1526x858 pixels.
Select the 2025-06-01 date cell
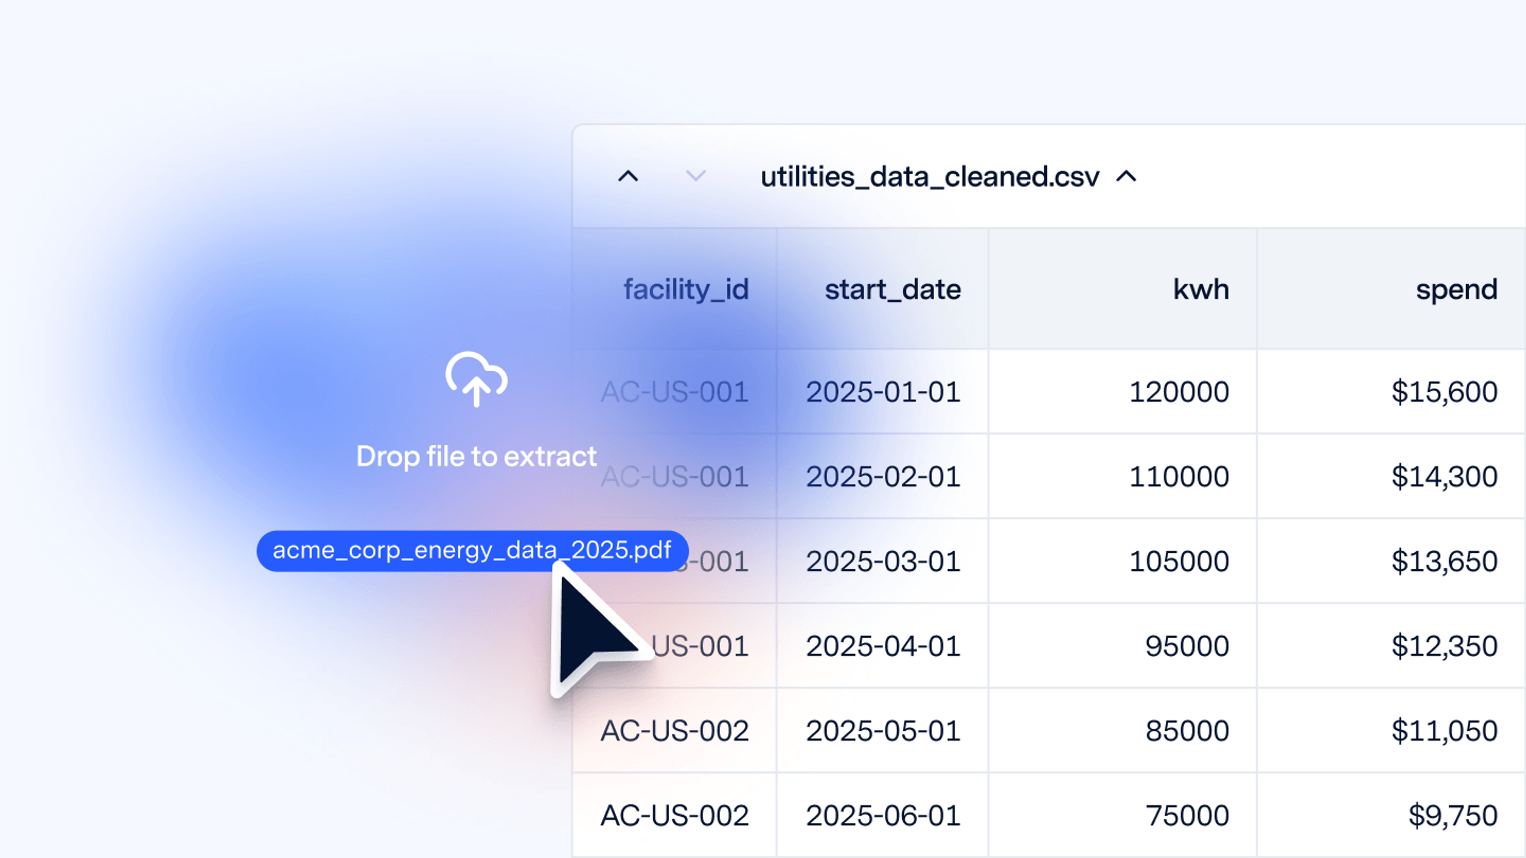883,815
